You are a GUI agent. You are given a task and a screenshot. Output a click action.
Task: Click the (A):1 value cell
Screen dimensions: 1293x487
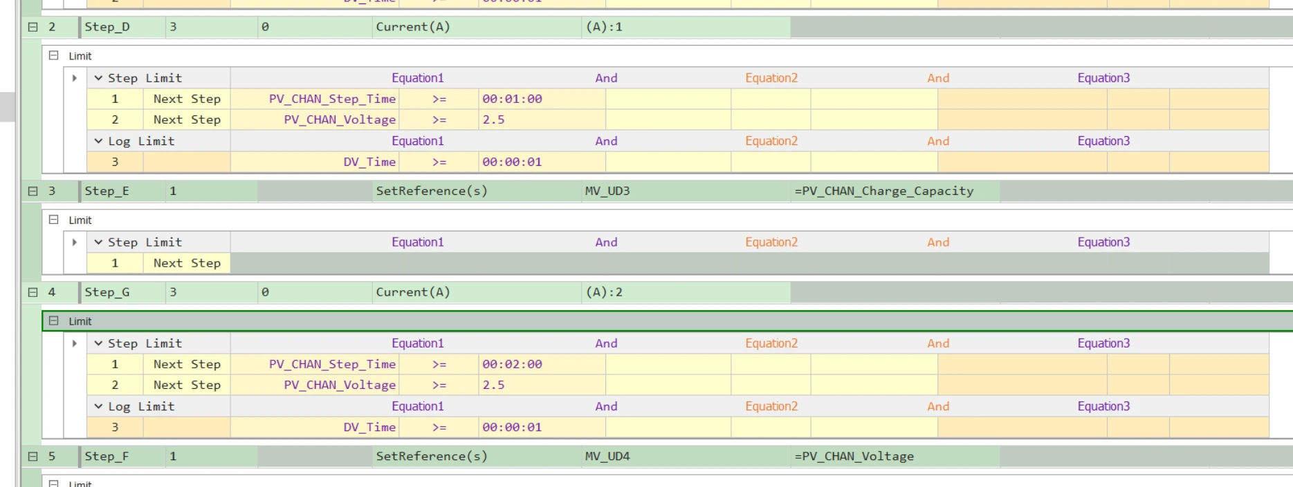click(x=686, y=27)
